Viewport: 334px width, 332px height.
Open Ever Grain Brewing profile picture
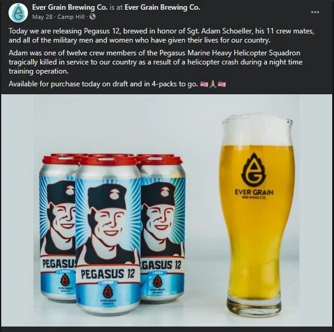pyautogui.click(x=18, y=13)
